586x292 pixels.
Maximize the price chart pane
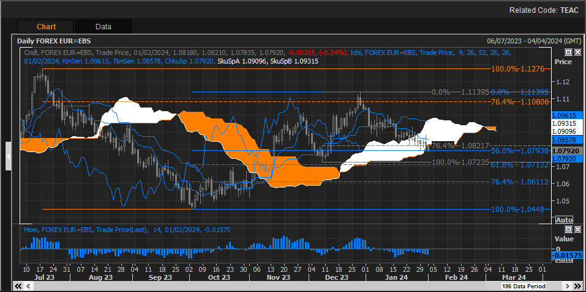point(568,53)
